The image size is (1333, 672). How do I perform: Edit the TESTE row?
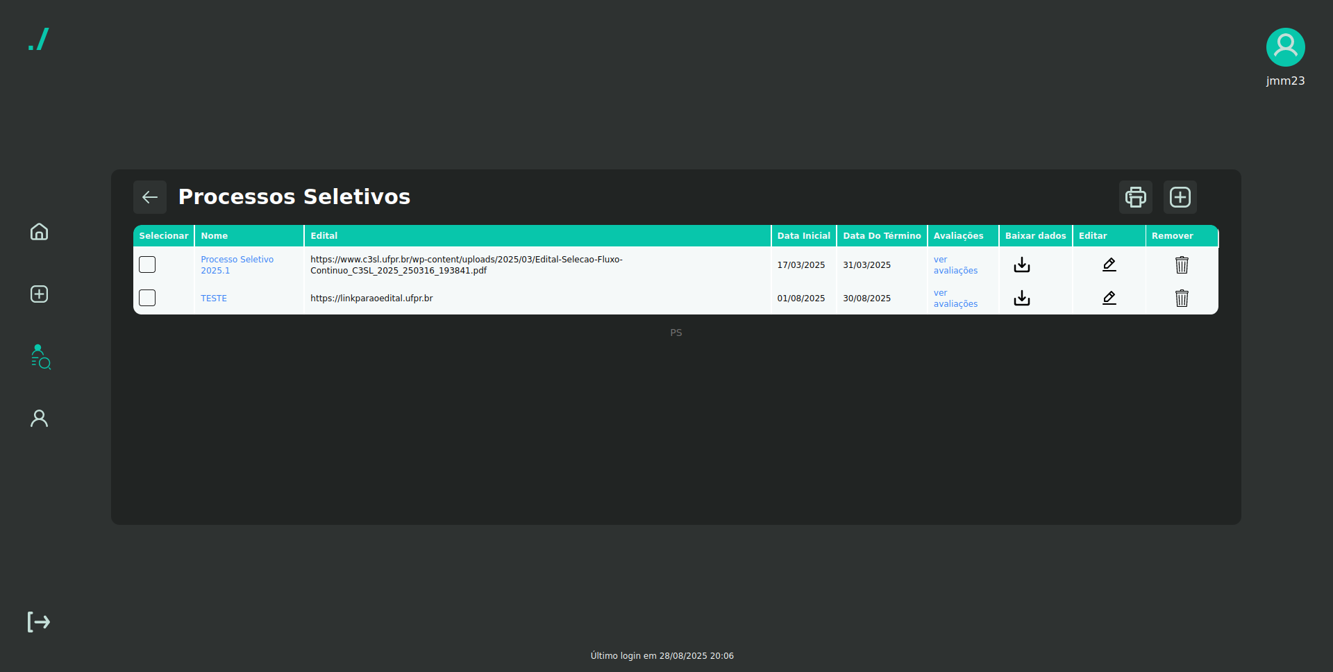pos(1109,298)
